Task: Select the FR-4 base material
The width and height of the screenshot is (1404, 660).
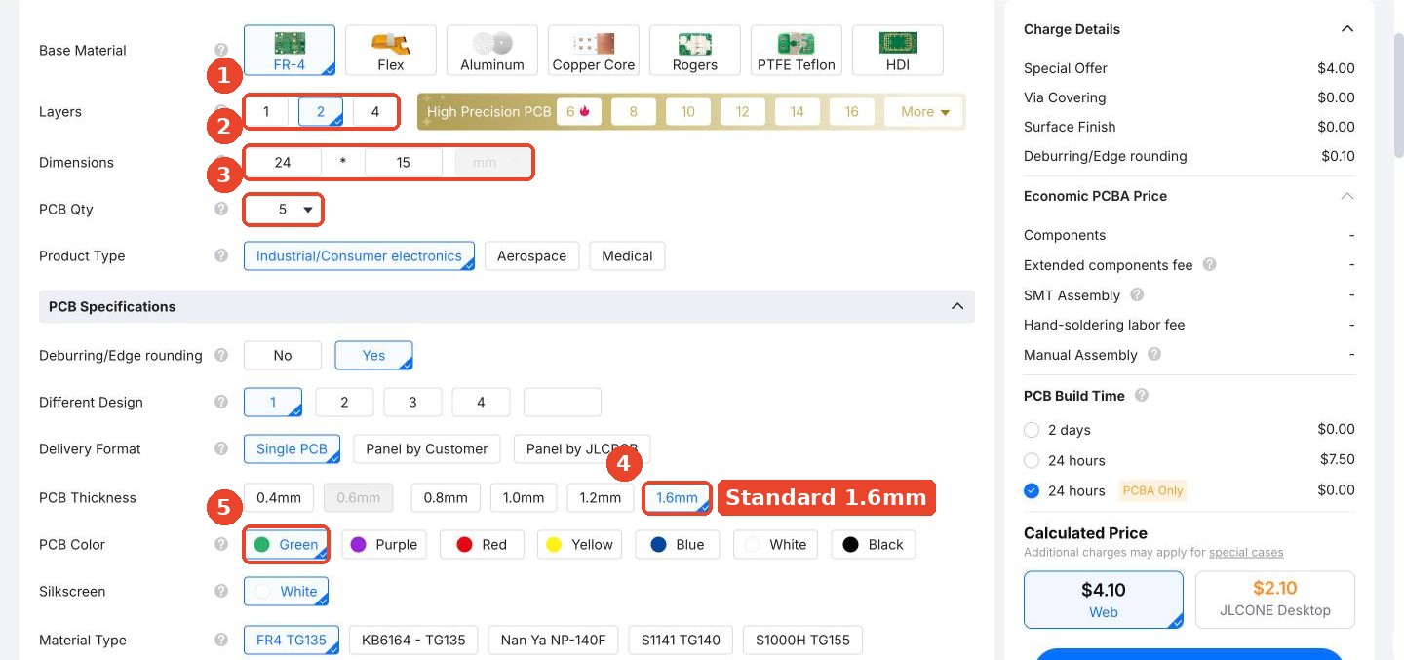Action: tap(290, 51)
